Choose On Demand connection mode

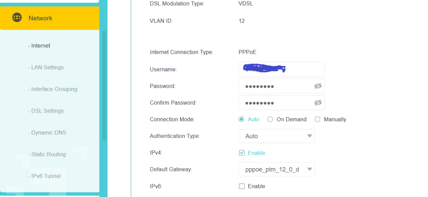pyautogui.click(x=270, y=119)
